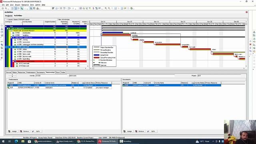Click the activity table horizontal scrollbar
256x144 pixels.
pos(46,68)
